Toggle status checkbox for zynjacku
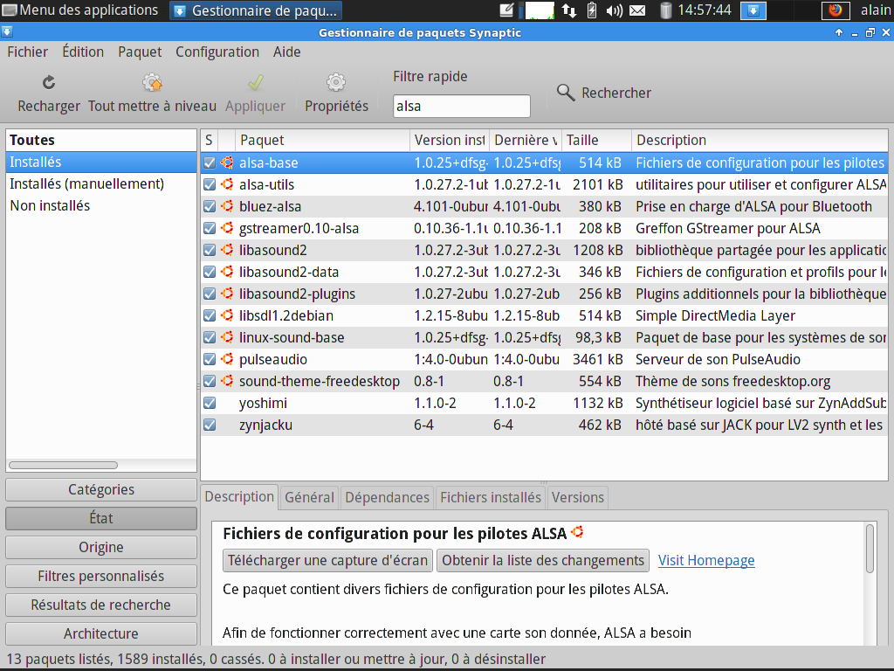 point(210,425)
